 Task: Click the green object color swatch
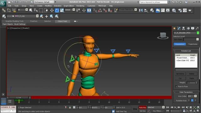198,33
